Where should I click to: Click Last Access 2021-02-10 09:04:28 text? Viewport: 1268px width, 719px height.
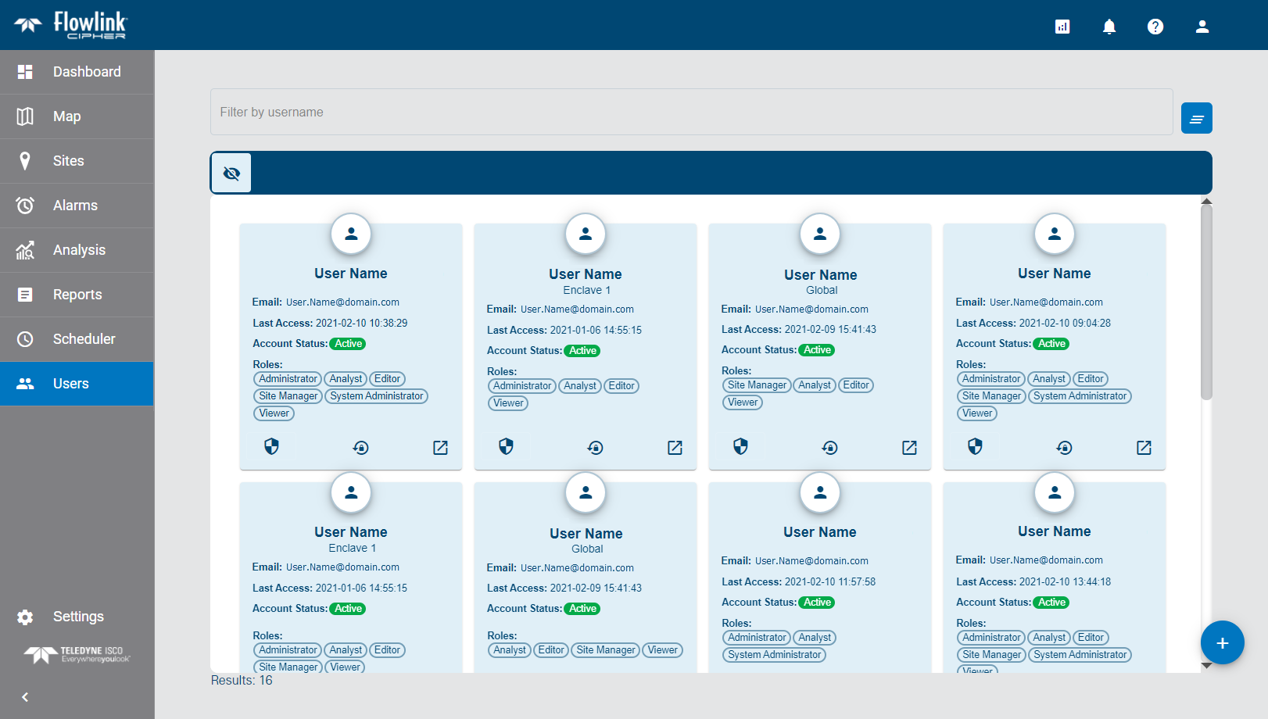(1033, 323)
